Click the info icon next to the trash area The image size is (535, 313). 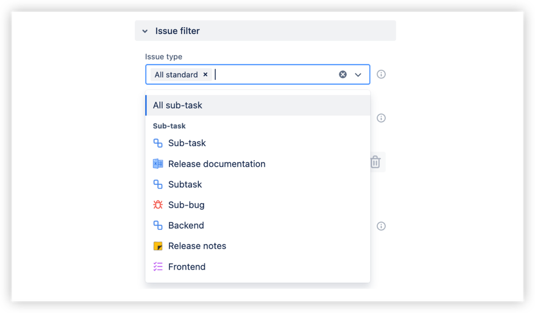pyautogui.click(x=381, y=118)
